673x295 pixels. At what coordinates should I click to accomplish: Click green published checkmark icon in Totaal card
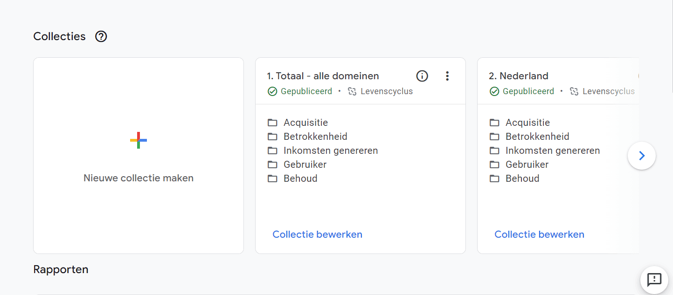(x=272, y=91)
